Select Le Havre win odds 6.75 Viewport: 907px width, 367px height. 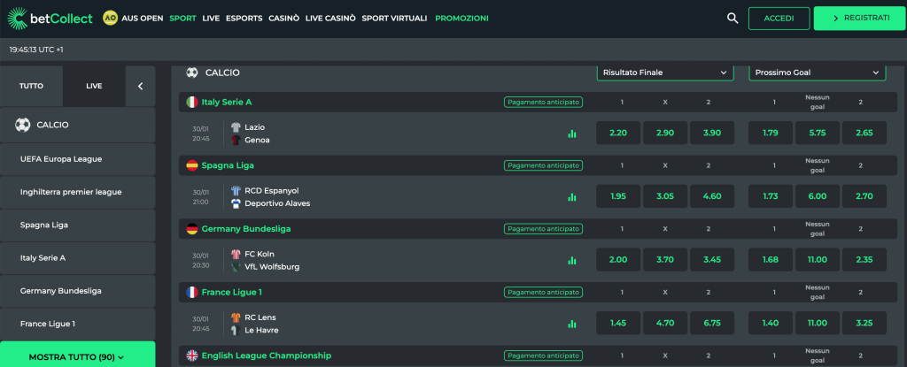coord(712,323)
